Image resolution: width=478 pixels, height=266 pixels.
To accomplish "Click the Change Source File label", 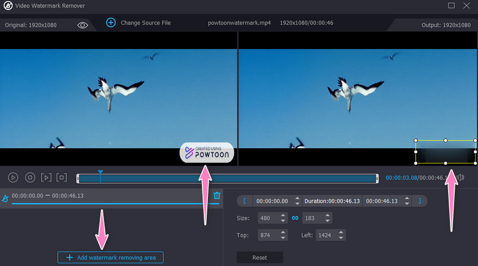I will pos(146,23).
